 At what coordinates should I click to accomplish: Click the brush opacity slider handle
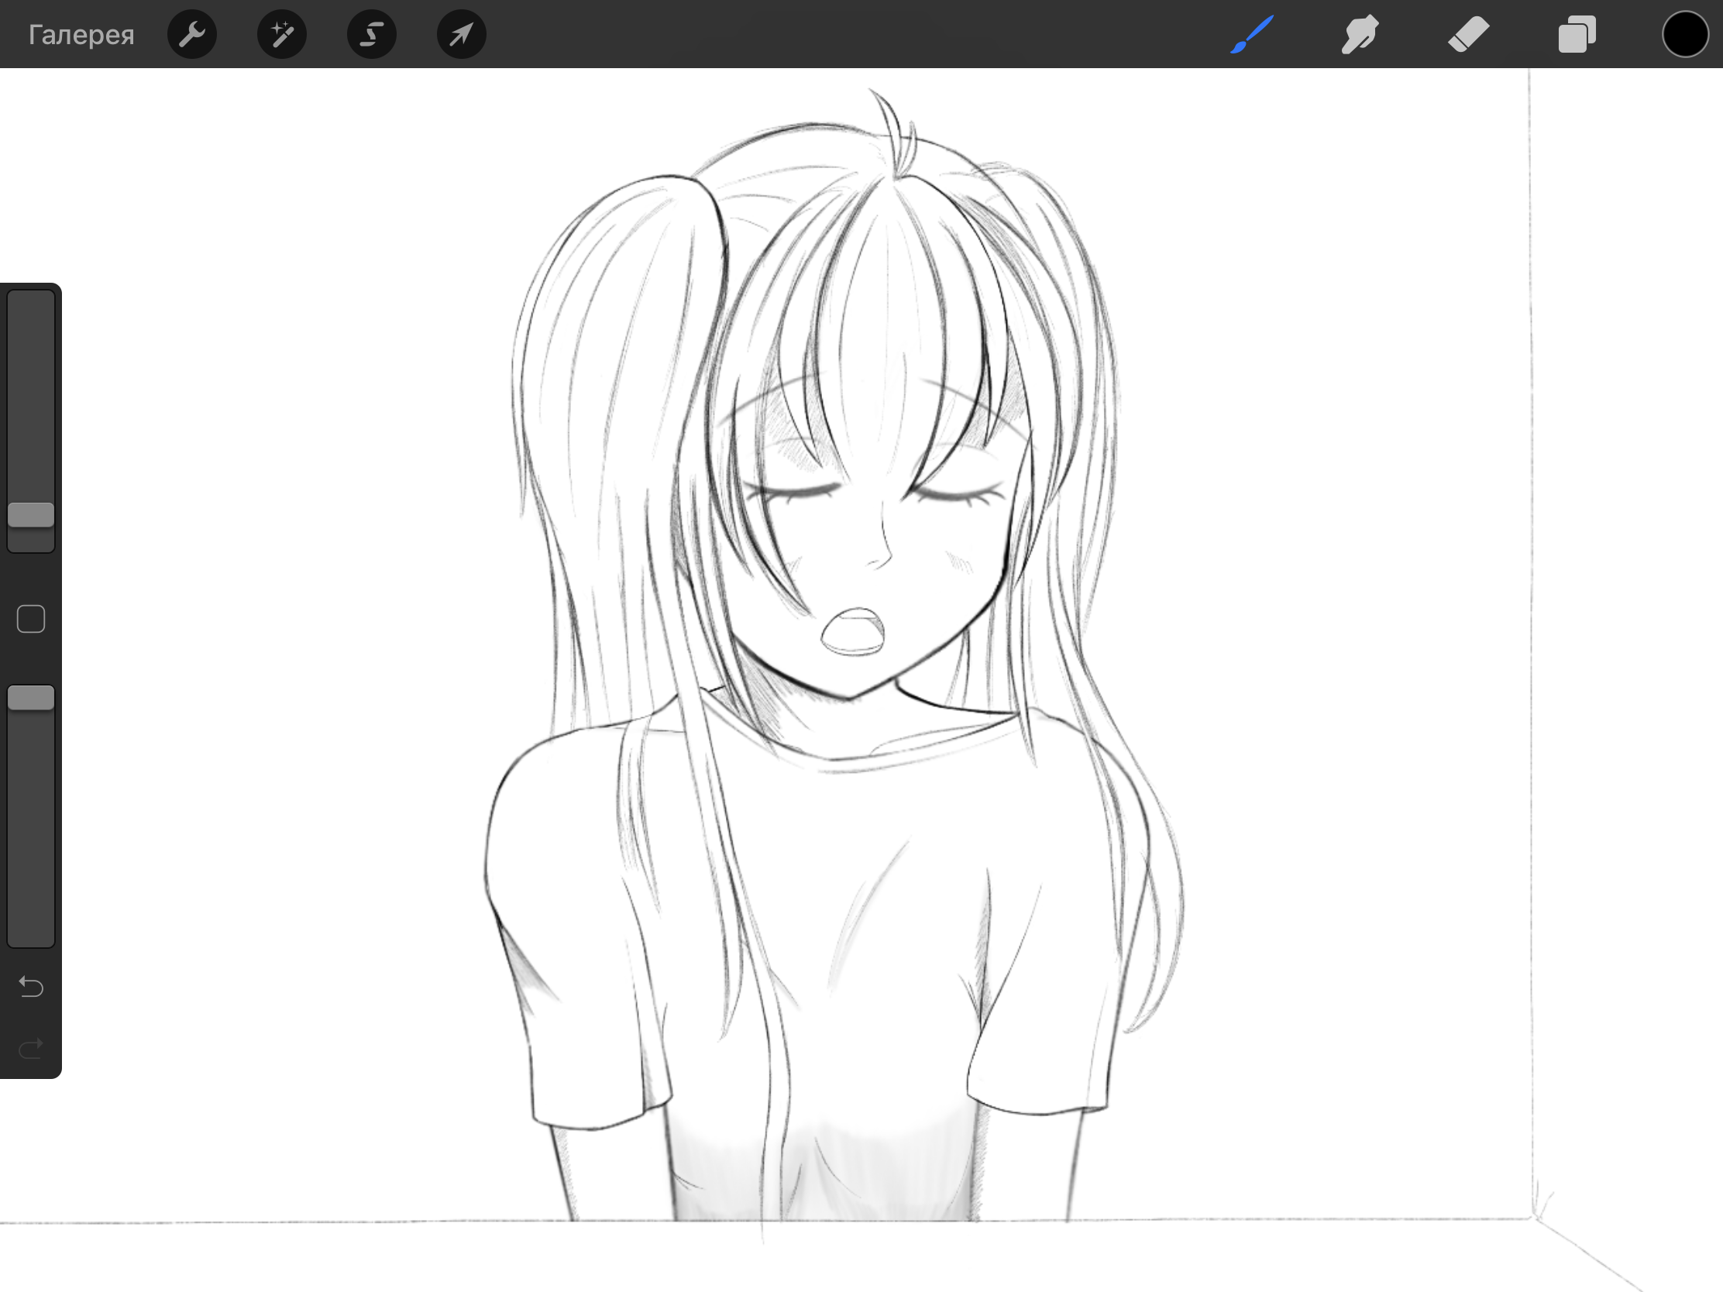coord(31,698)
